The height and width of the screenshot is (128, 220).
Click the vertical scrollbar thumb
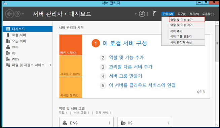pos(217,43)
